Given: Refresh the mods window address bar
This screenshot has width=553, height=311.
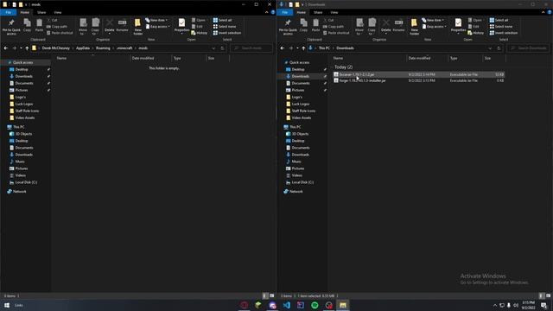Looking at the screenshot, I should pos(222,48).
